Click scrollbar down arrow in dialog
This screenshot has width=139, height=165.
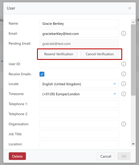tap(133, 144)
